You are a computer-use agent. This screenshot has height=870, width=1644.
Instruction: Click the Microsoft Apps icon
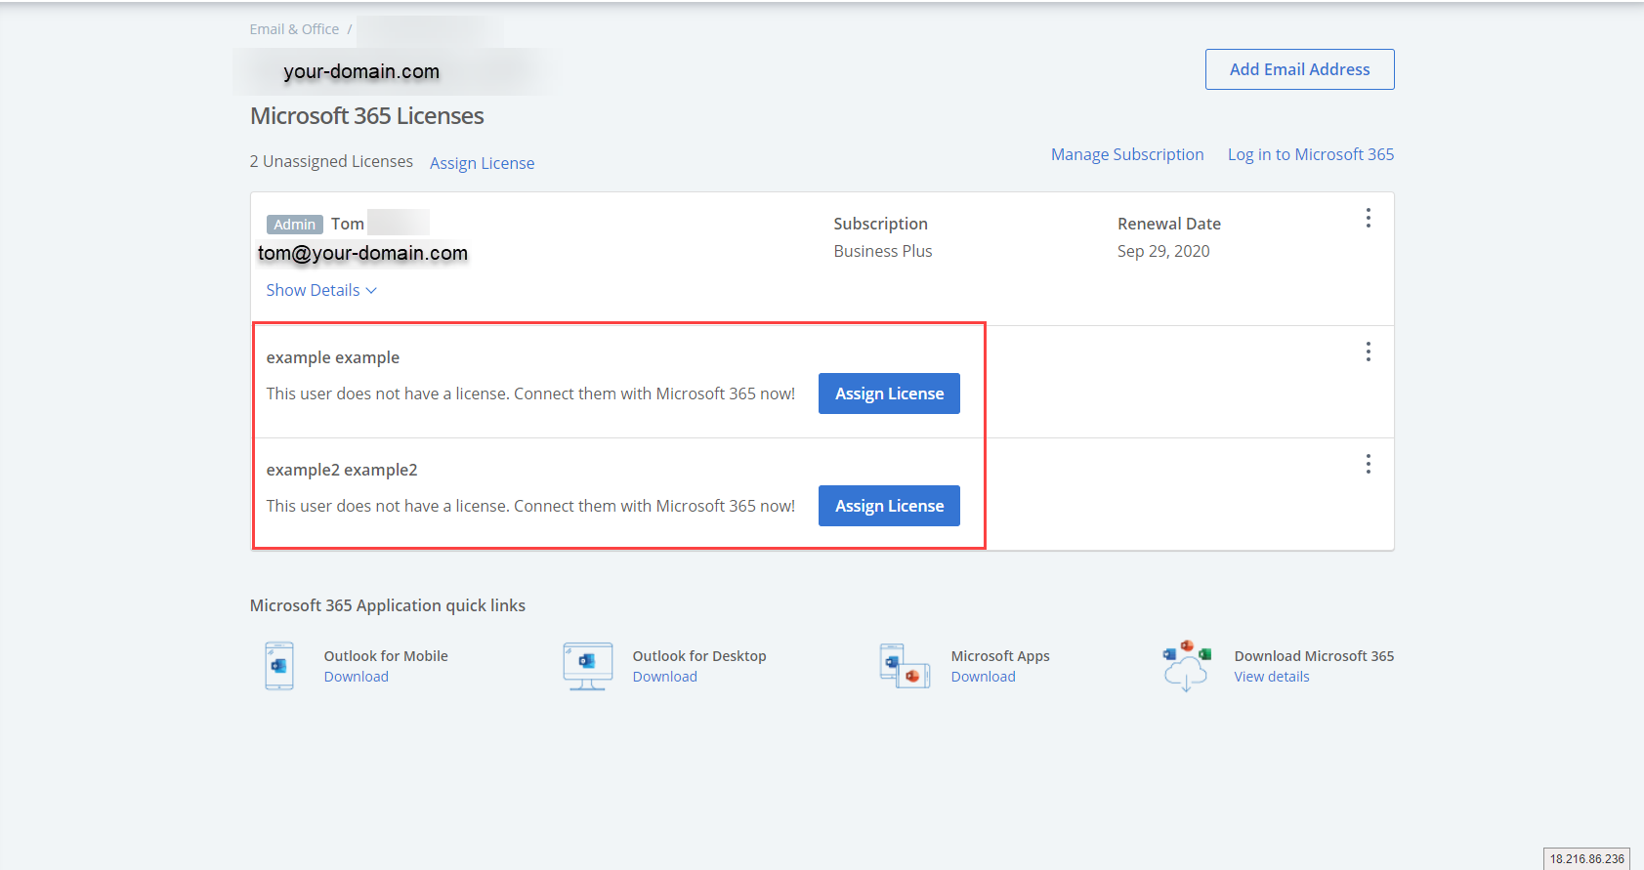coord(905,666)
